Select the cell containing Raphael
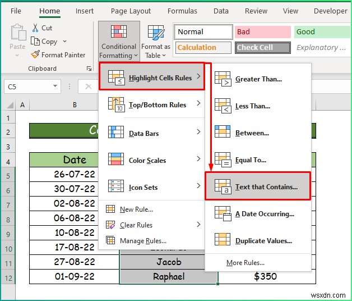This screenshot has height=301, width=352. (x=169, y=277)
